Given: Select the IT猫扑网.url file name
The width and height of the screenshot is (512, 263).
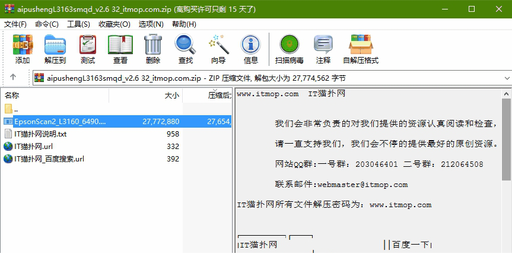Looking at the screenshot, I should [x=34, y=147].
